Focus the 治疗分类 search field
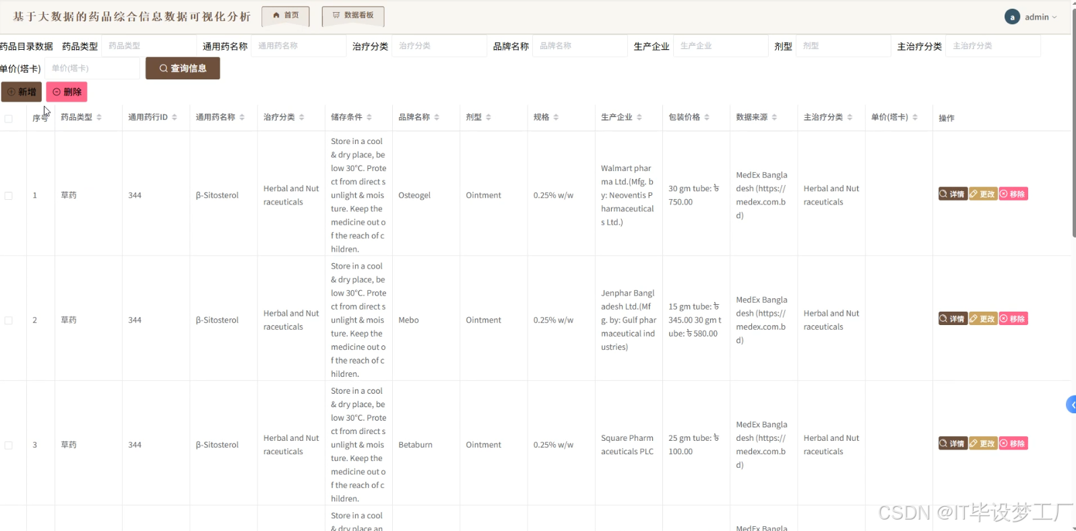The height and width of the screenshot is (531, 1076). tap(439, 46)
